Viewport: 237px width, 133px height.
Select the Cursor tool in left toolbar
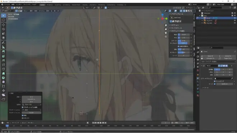(4, 20)
